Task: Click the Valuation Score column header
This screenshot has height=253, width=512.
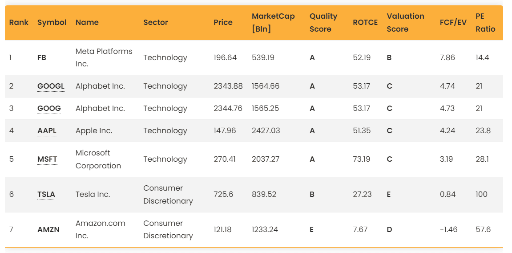Action: click(406, 23)
